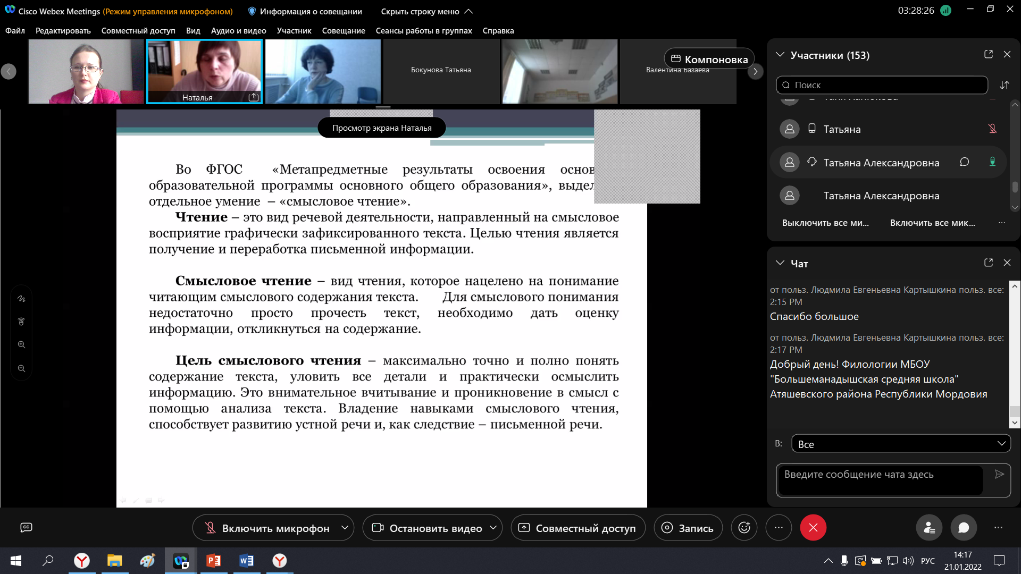This screenshot has width=1021, height=574.
Task: Click the chat message input field
Action: tap(880, 480)
